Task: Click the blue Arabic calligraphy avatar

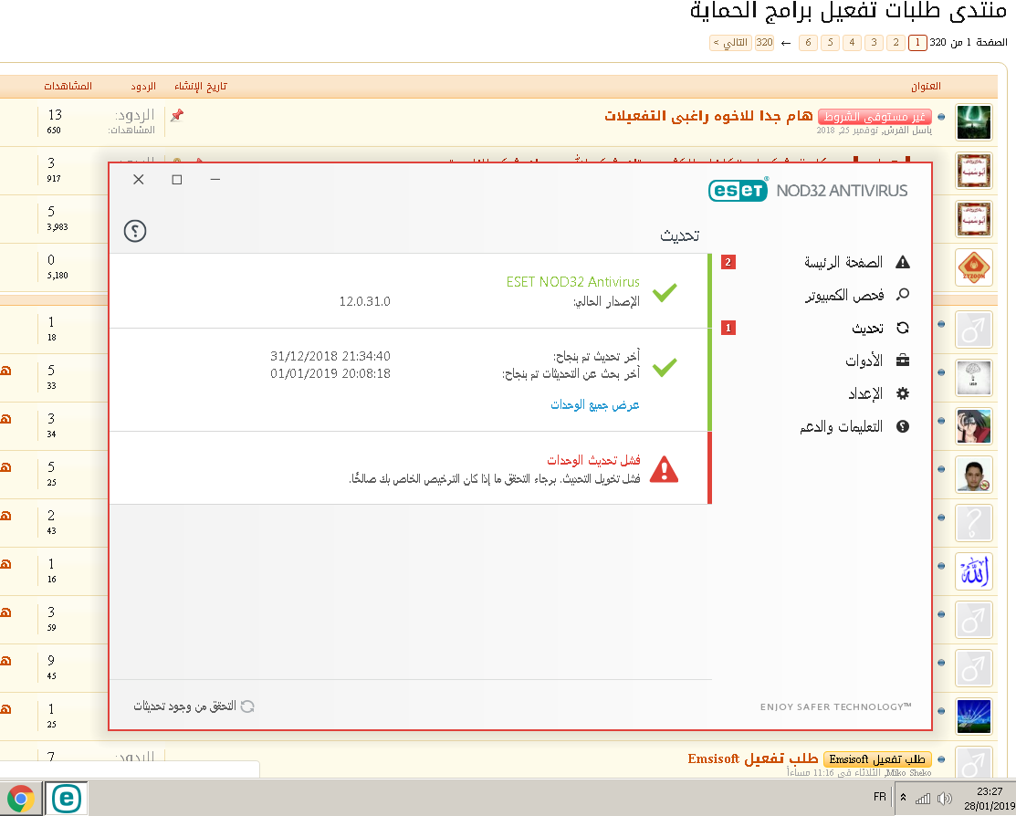Action: click(x=974, y=571)
